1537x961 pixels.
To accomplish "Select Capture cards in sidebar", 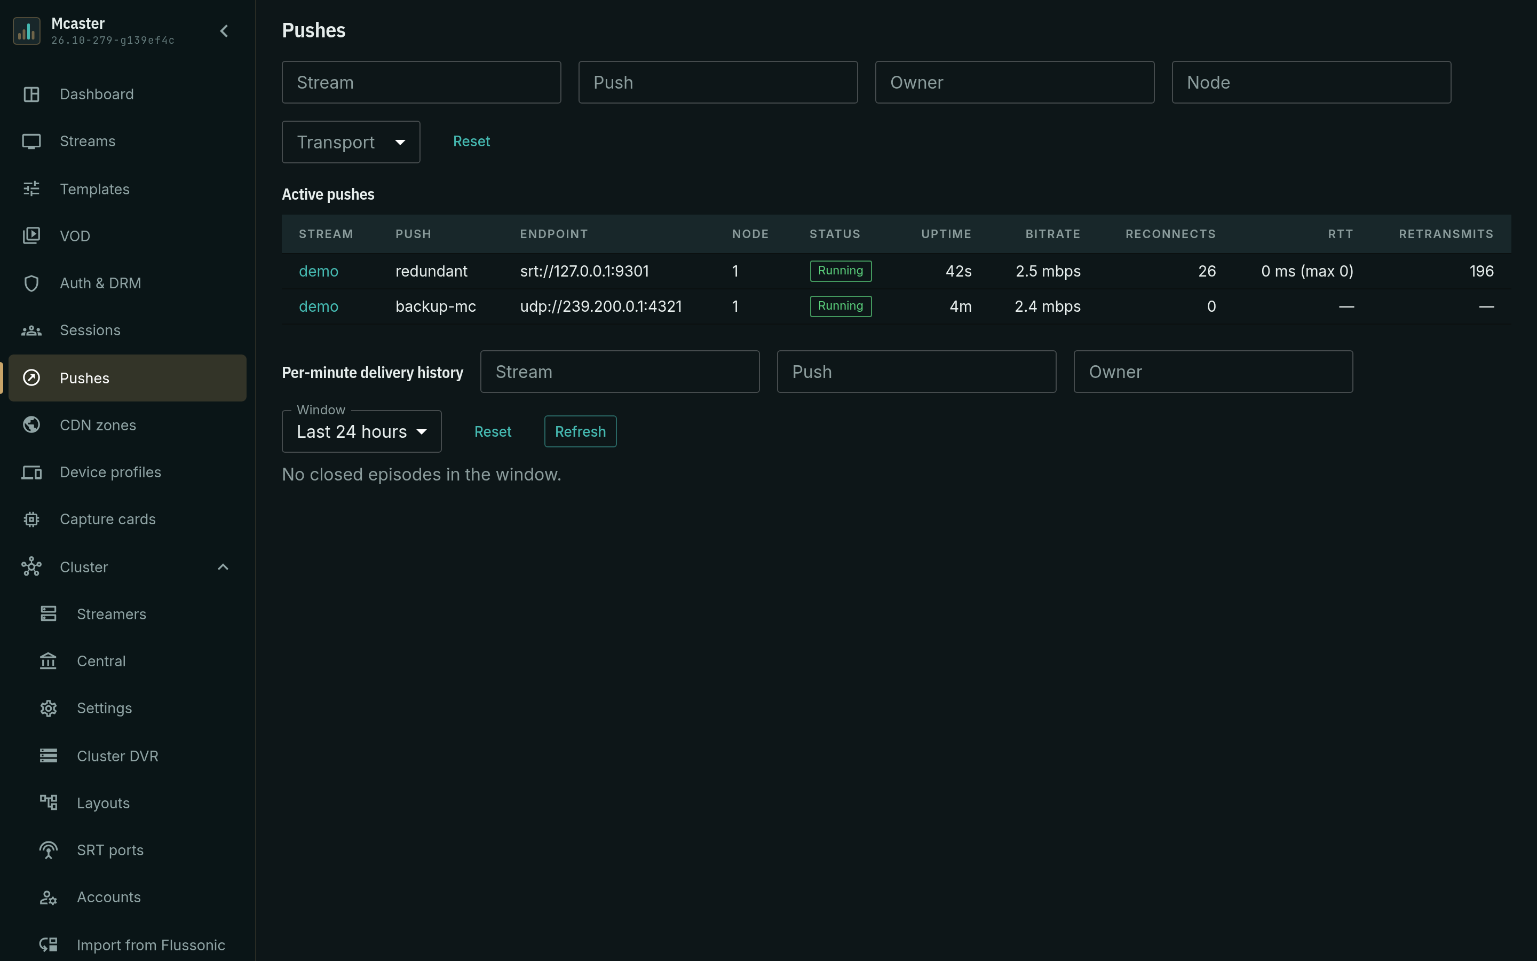I will (128, 519).
